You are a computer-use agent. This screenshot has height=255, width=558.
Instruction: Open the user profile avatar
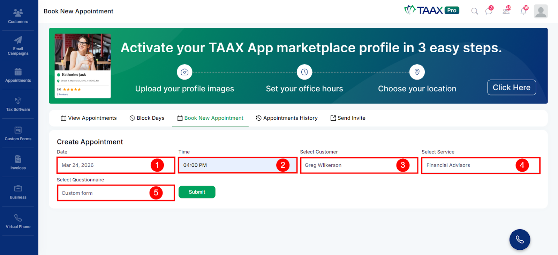click(x=541, y=11)
